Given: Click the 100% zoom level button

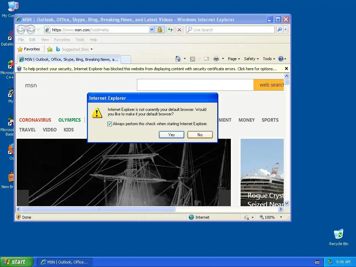Looking at the screenshot, I should pyautogui.click(x=267, y=217).
